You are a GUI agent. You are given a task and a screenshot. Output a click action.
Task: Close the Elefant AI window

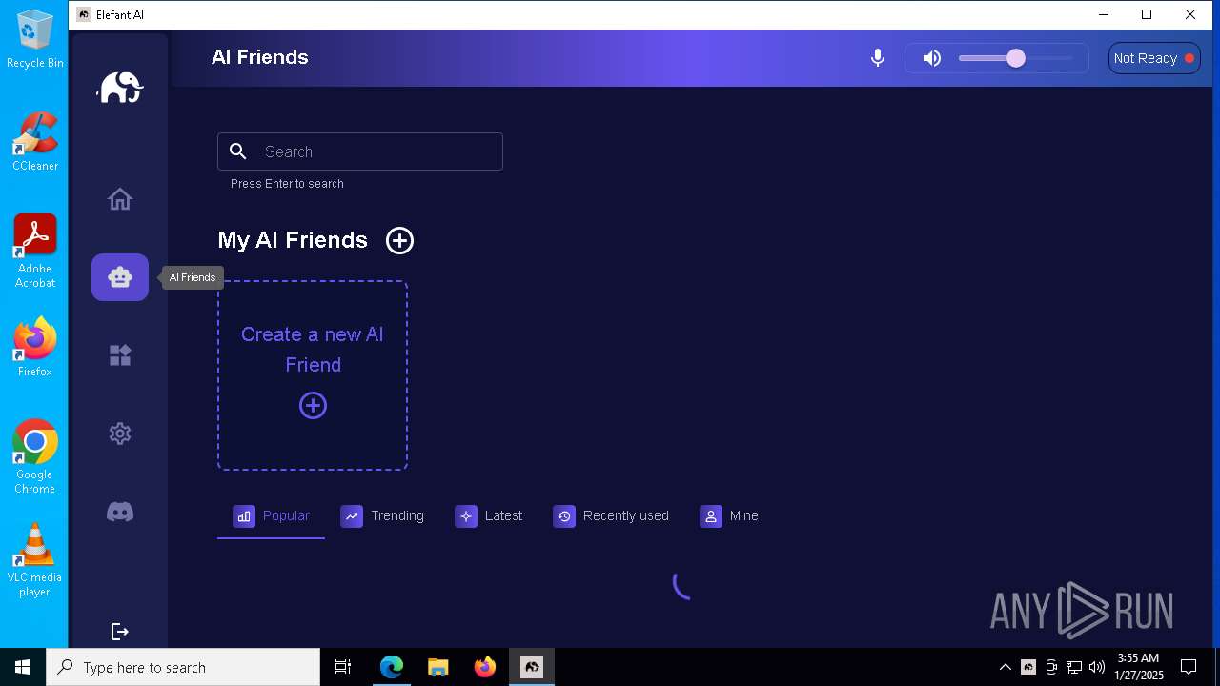click(1190, 14)
